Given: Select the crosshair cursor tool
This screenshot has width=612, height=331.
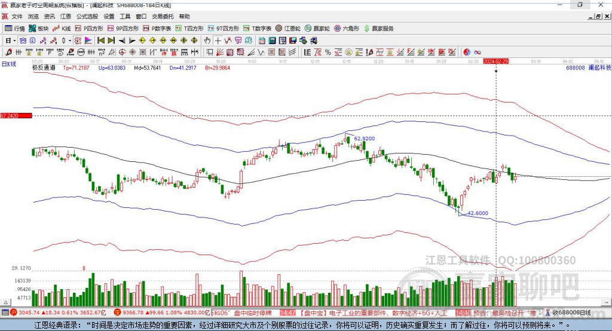Looking at the screenshot, I should tap(218, 41).
